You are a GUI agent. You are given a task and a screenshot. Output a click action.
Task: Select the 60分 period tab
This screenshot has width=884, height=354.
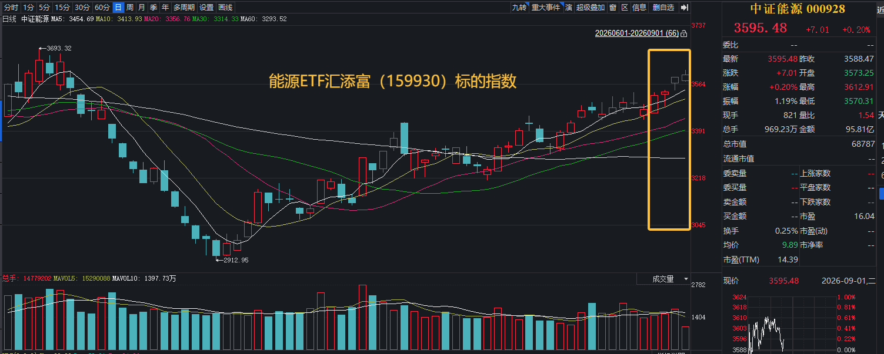click(102, 8)
